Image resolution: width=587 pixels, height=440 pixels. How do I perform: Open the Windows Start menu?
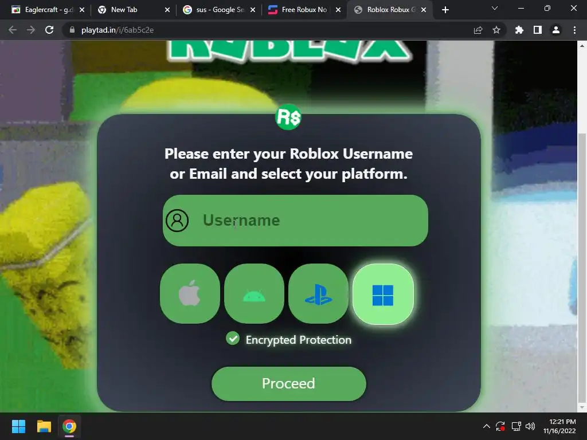pos(18,426)
